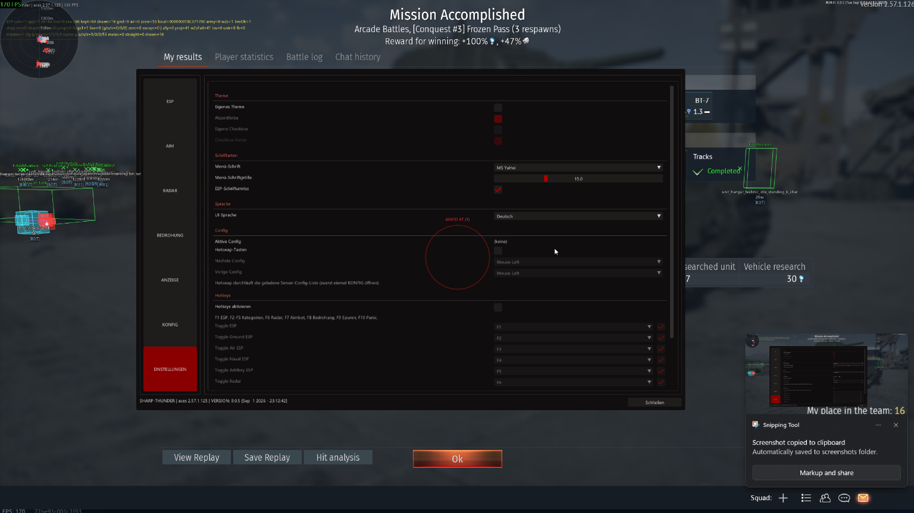Click the Schließen button in overlay
This screenshot has height=513, width=914.
655,402
